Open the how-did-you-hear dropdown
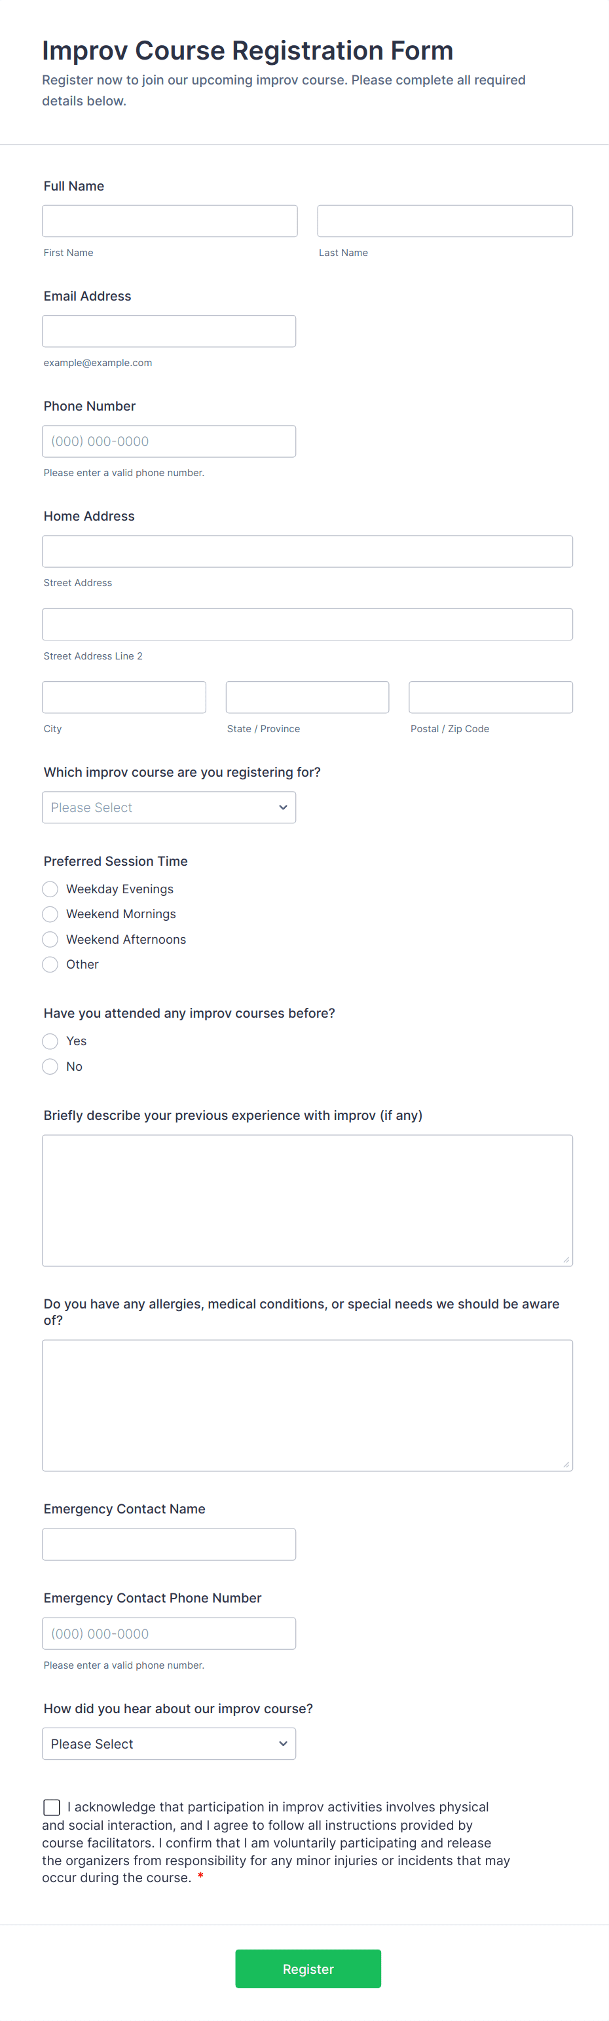The image size is (609, 2021). (169, 1743)
